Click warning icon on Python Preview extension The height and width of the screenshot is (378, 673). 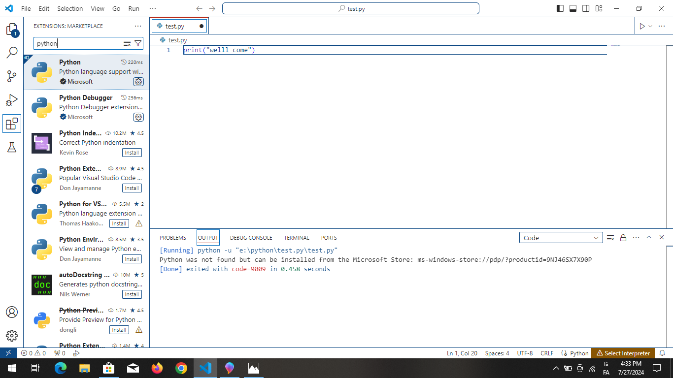139,330
